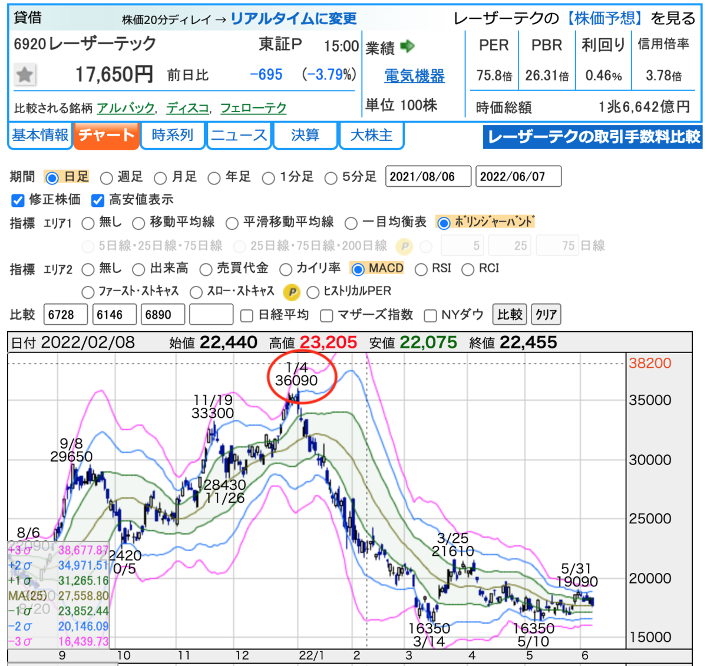Select the ヒストリカルPER indicator
The width and height of the screenshot is (707, 666).
[313, 292]
